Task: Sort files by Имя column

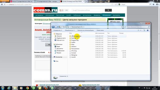Action: tap(70, 33)
